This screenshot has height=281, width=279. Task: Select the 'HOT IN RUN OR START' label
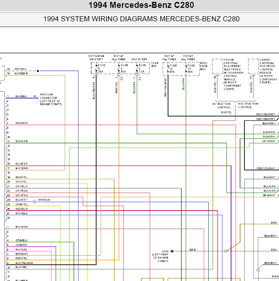pos(96,57)
